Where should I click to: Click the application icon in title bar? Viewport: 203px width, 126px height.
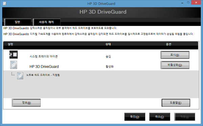[4, 3]
